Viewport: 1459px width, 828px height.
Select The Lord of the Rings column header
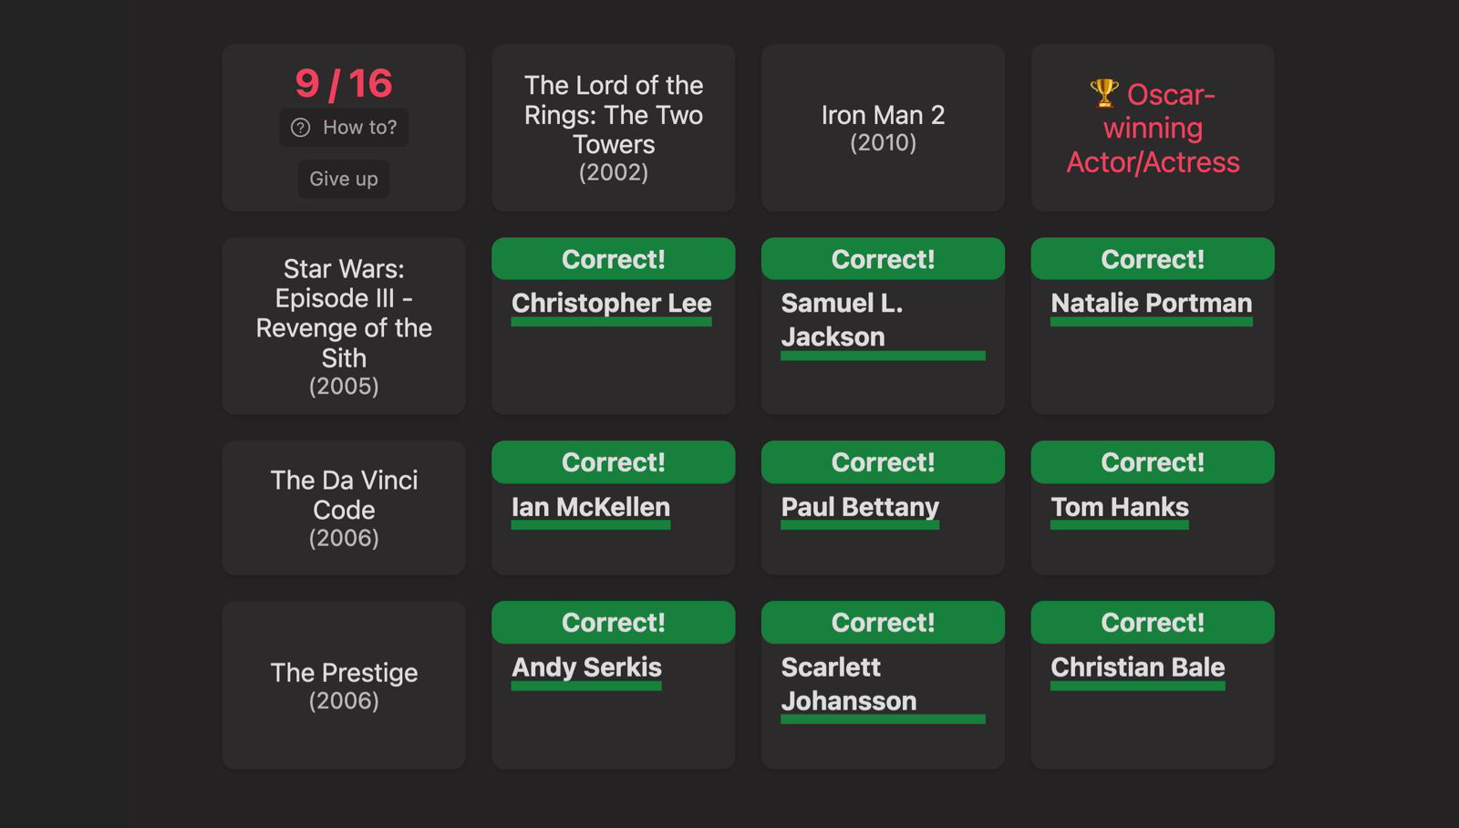click(613, 128)
